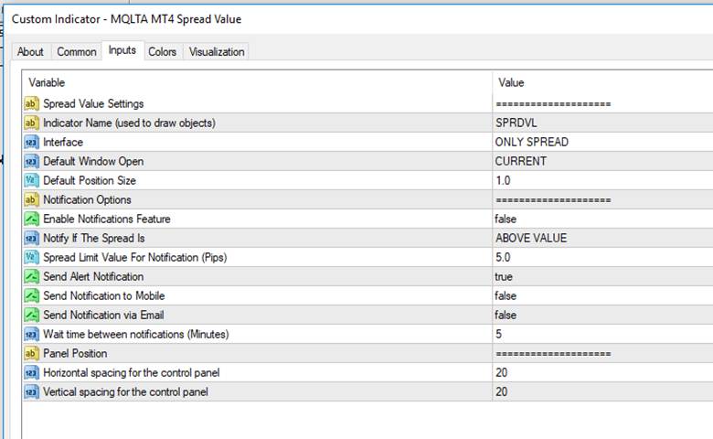Image resolution: width=713 pixels, height=439 pixels.
Task: Open the Visualization tab
Action: click(217, 52)
